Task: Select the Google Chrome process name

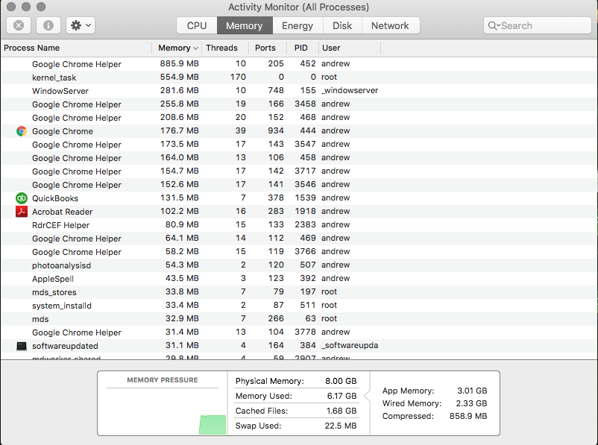Action: pos(63,131)
